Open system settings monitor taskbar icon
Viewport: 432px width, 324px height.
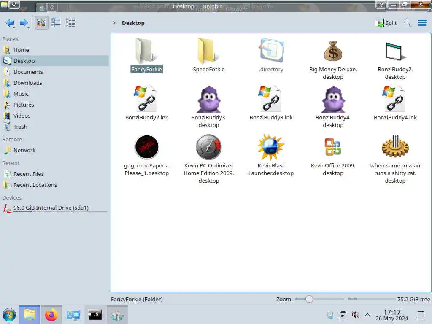73,315
